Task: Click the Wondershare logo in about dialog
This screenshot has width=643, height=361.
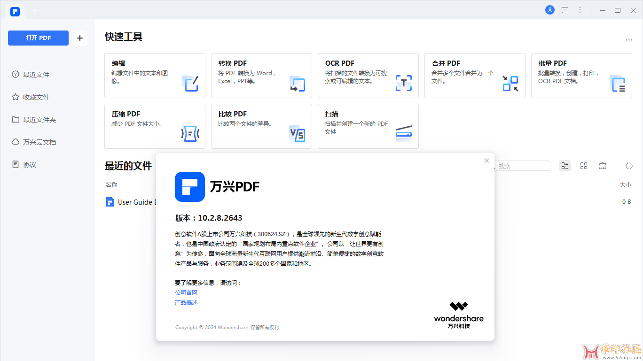Action: tap(459, 315)
